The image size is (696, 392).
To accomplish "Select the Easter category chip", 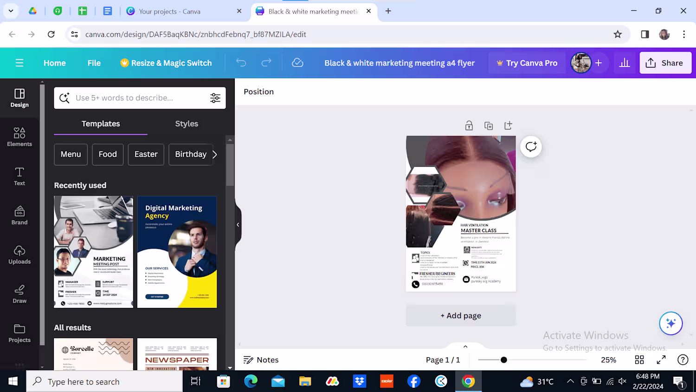I will 146,155.
